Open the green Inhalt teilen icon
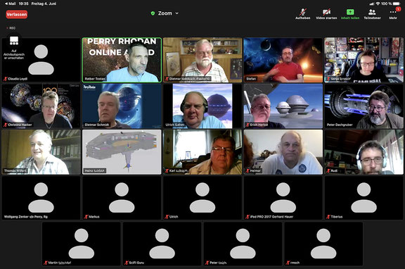 pos(350,14)
